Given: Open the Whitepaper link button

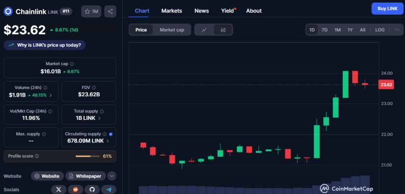Looking at the screenshot, I should (x=85, y=176).
